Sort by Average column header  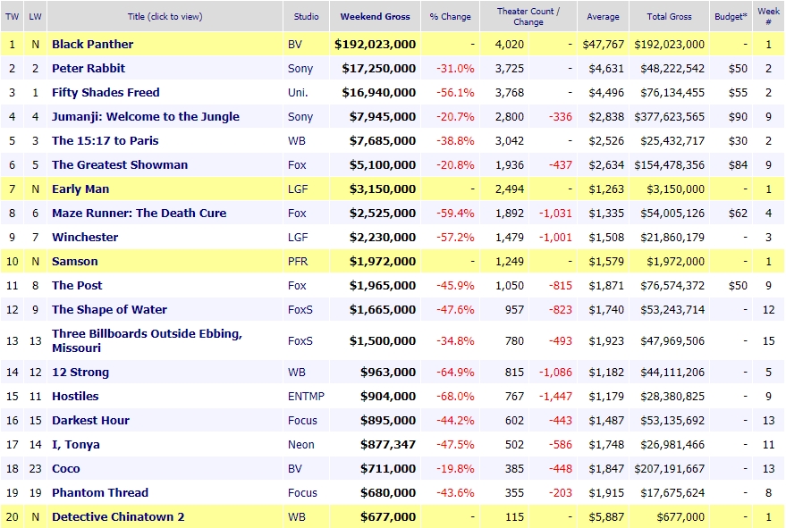[x=603, y=17]
